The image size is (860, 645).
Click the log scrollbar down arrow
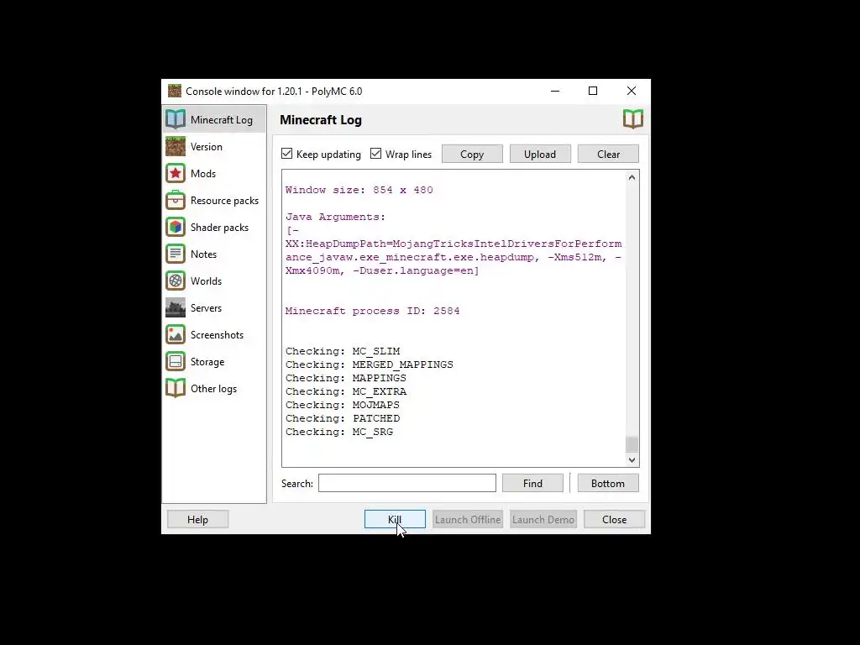click(632, 460)
